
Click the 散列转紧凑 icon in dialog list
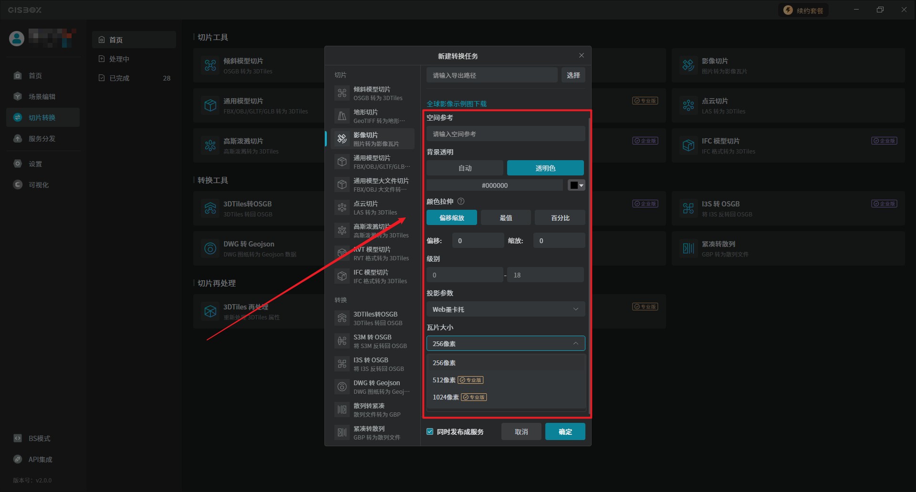[x=342, y=410]
